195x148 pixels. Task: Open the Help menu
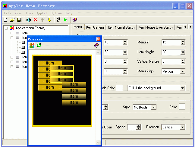coord(69,13)
